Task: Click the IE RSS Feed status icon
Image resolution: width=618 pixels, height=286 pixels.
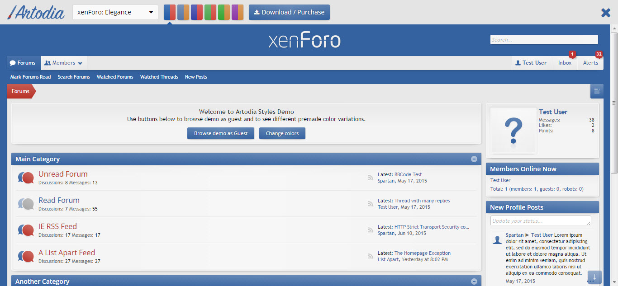Action: [26, 230]
